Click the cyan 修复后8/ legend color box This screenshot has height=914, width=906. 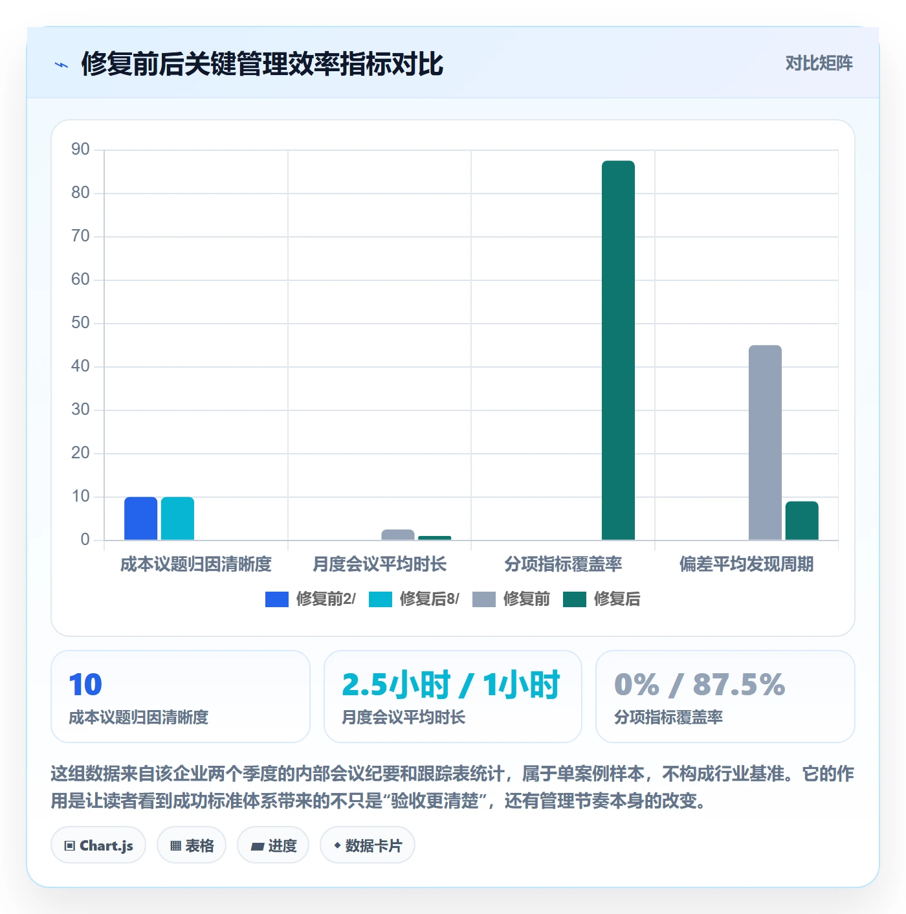381,599
